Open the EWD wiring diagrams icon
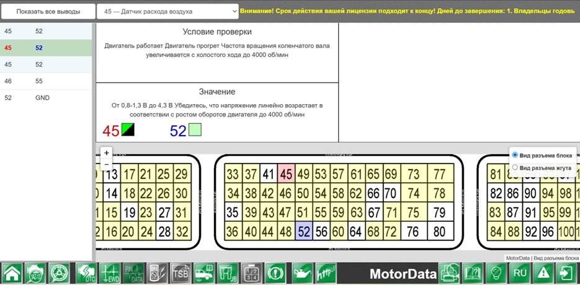 pos(110,274)
